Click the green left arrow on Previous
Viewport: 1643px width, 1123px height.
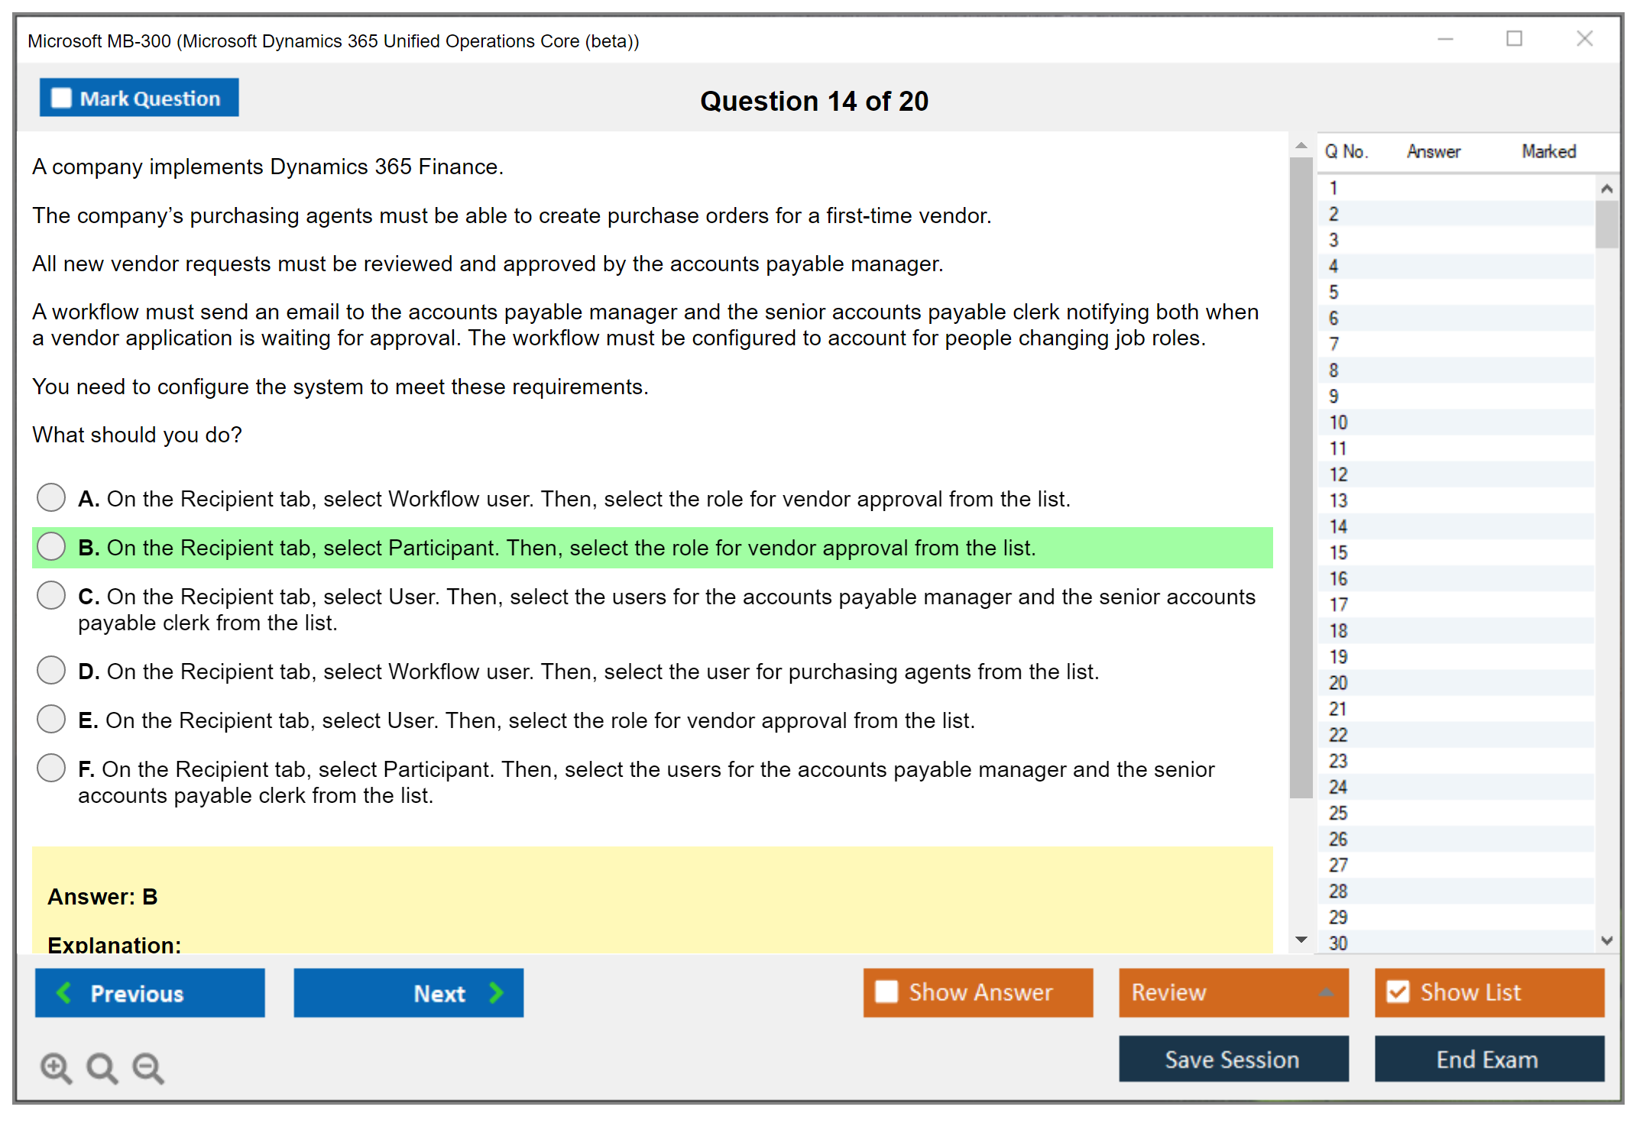coord(64,993)
